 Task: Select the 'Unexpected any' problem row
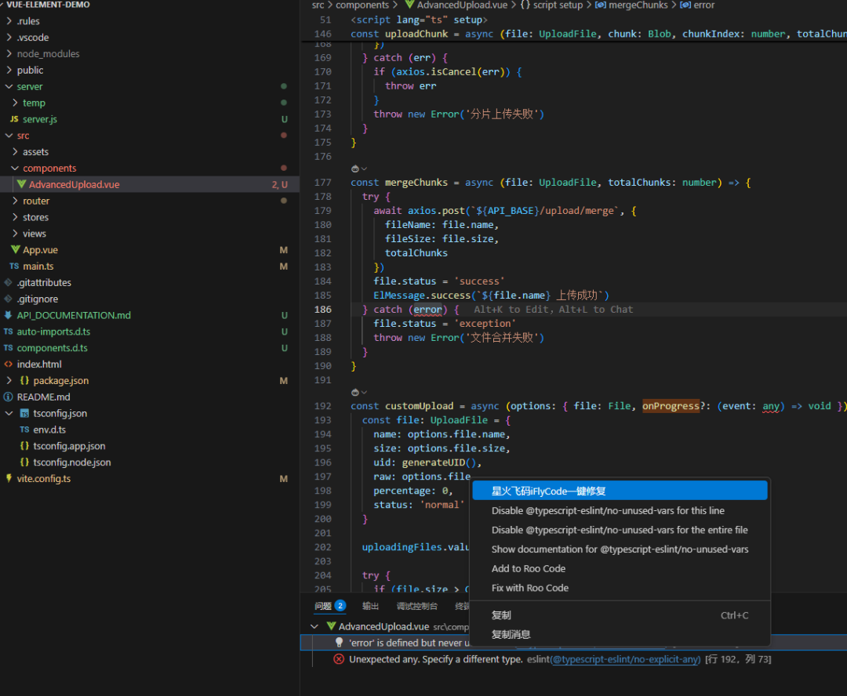[x=573, y=659]
